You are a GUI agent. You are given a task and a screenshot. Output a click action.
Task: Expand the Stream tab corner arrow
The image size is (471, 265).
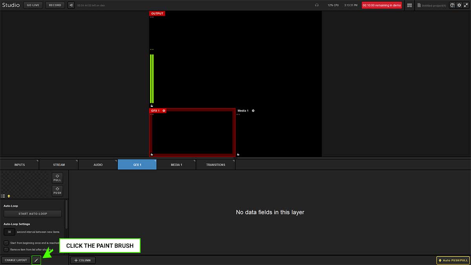pos(77,161)
